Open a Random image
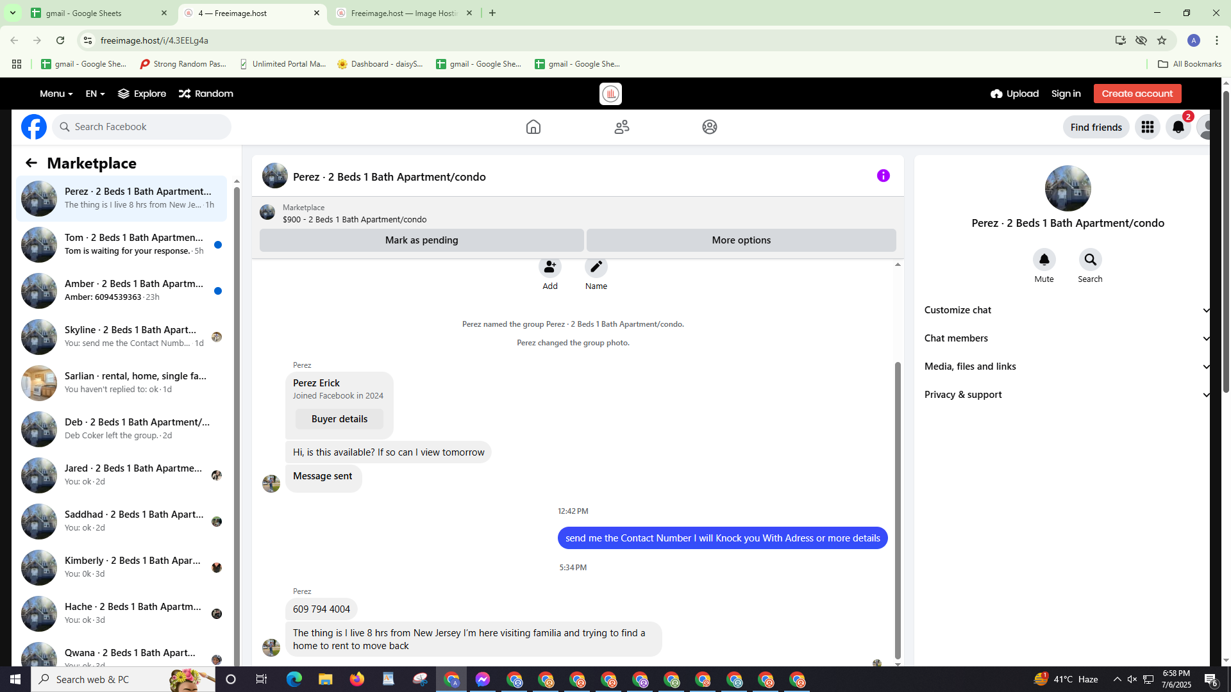 206,94
